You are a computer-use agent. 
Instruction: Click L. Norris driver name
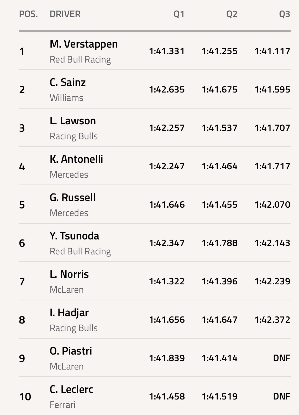tap(69, 274)
